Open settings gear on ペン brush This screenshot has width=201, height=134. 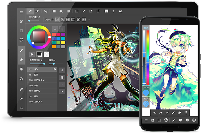[x=55, y=69]
